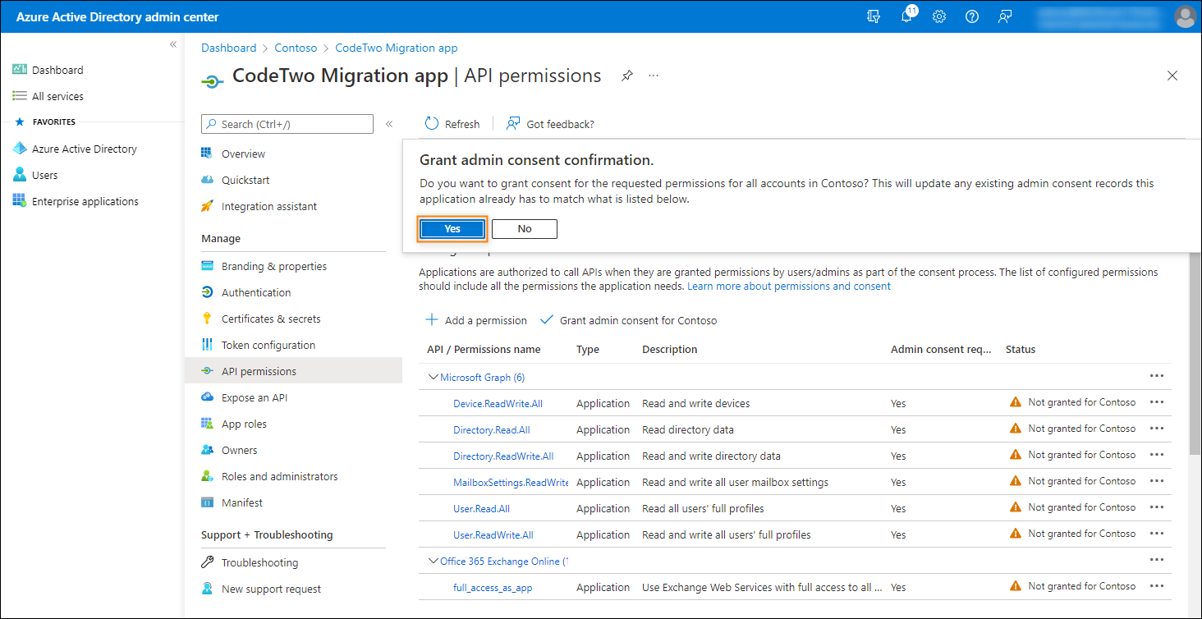Select Certificates & secrets under Manage
Screen dimensions: 1202x619
click(x=273, y=318)
